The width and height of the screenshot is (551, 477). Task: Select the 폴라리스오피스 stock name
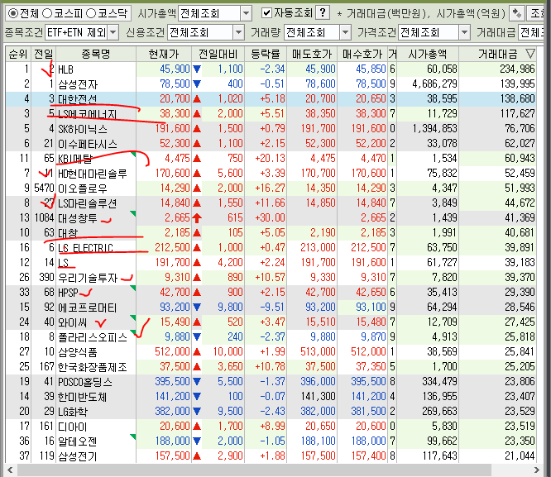(x=93, y=337)
